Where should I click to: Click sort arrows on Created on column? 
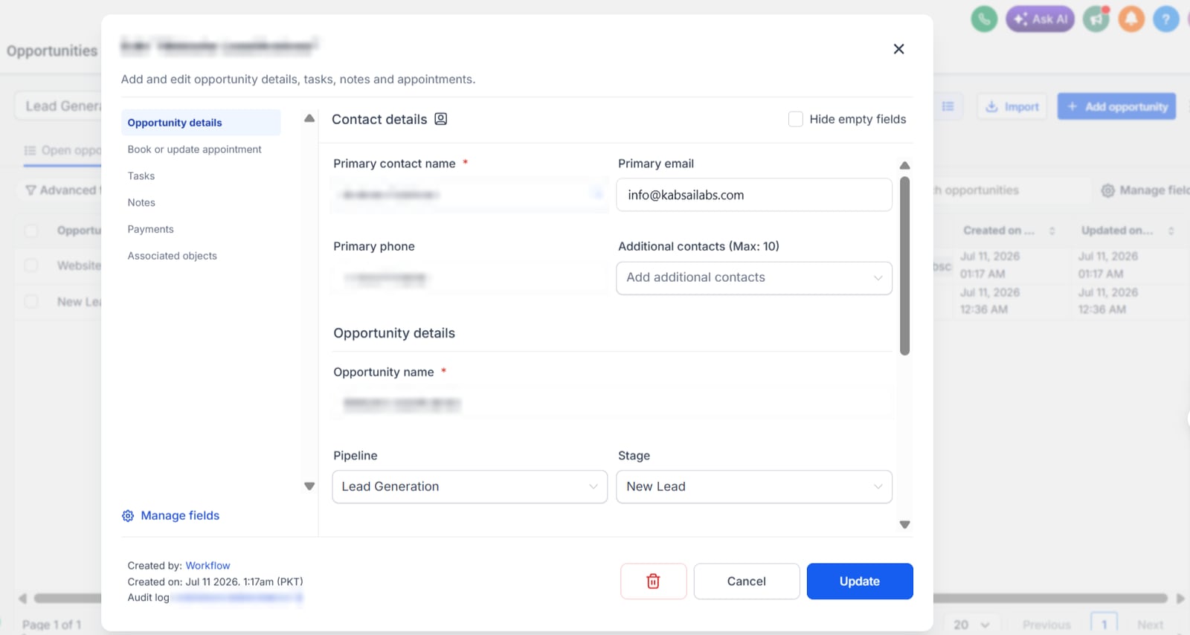1052,231
